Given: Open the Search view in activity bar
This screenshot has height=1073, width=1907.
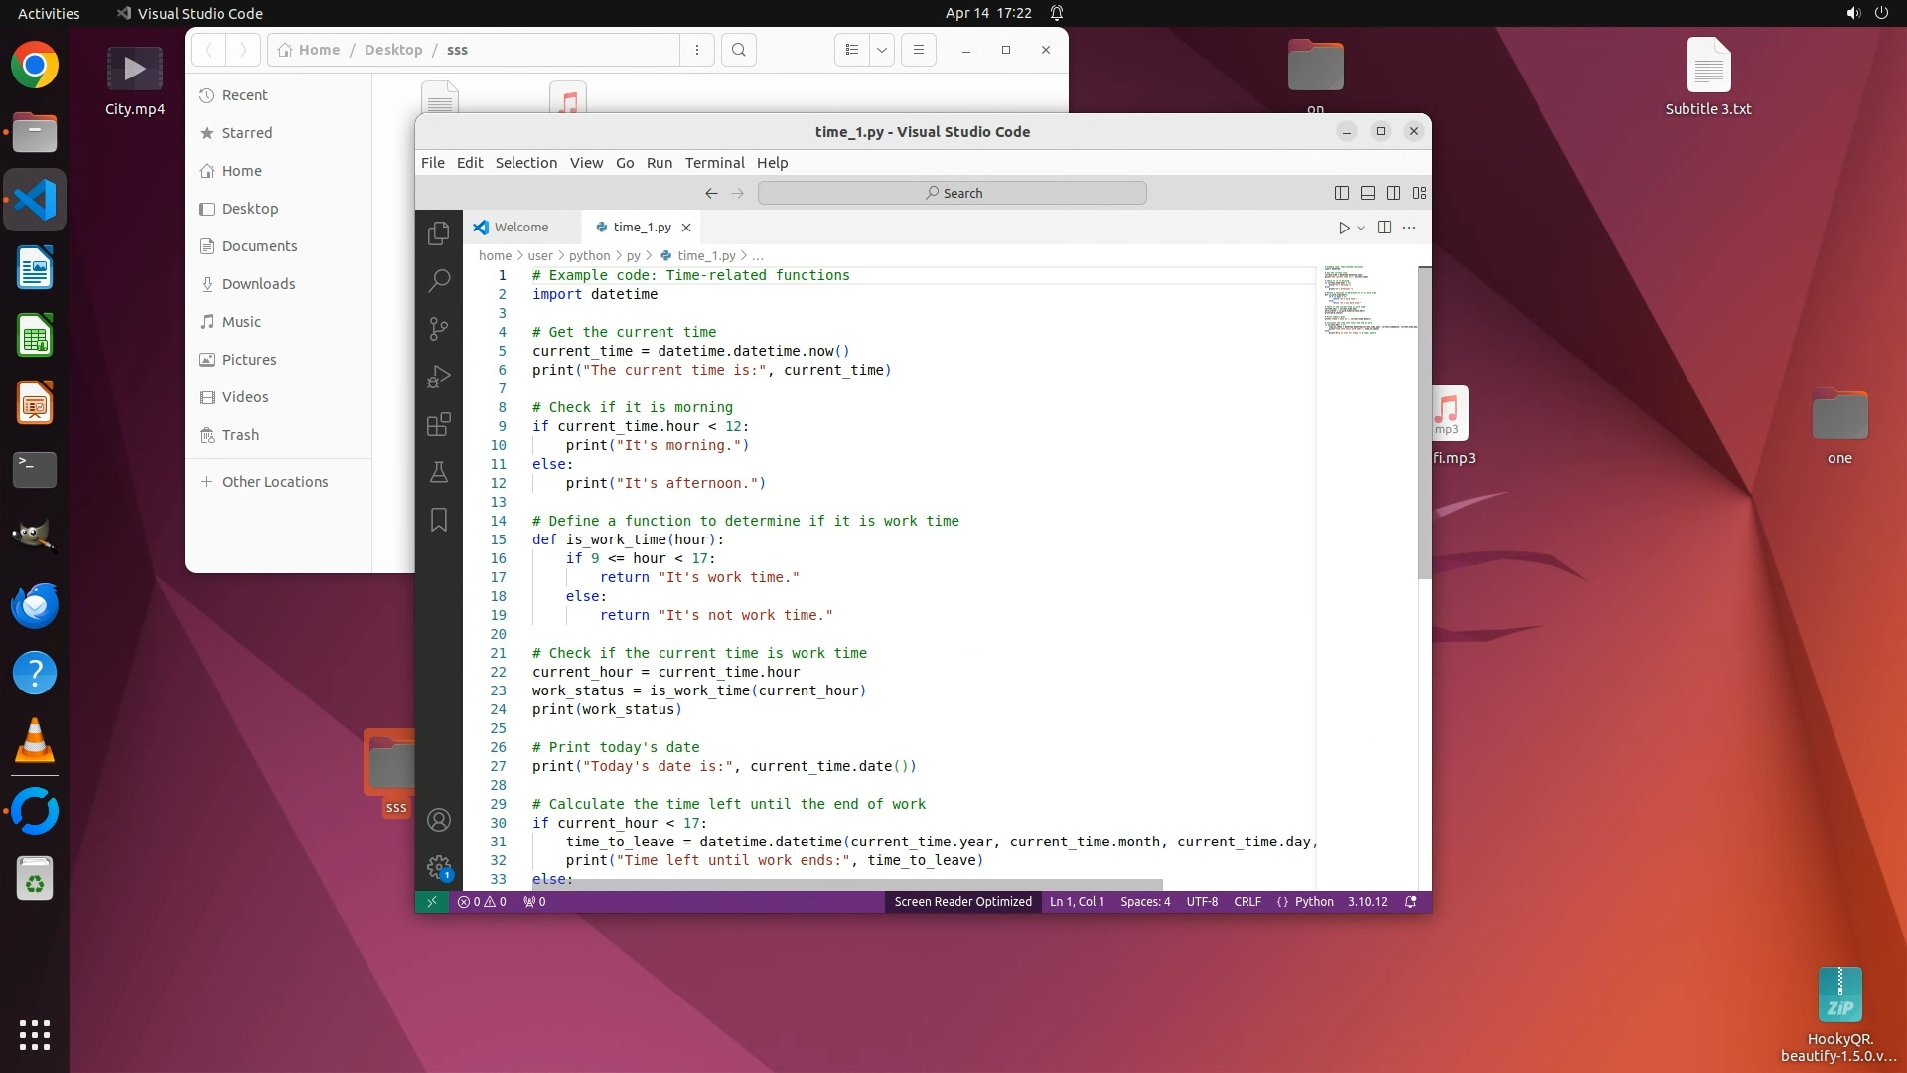Looking at the screenshot, I should tap(438, 281).
